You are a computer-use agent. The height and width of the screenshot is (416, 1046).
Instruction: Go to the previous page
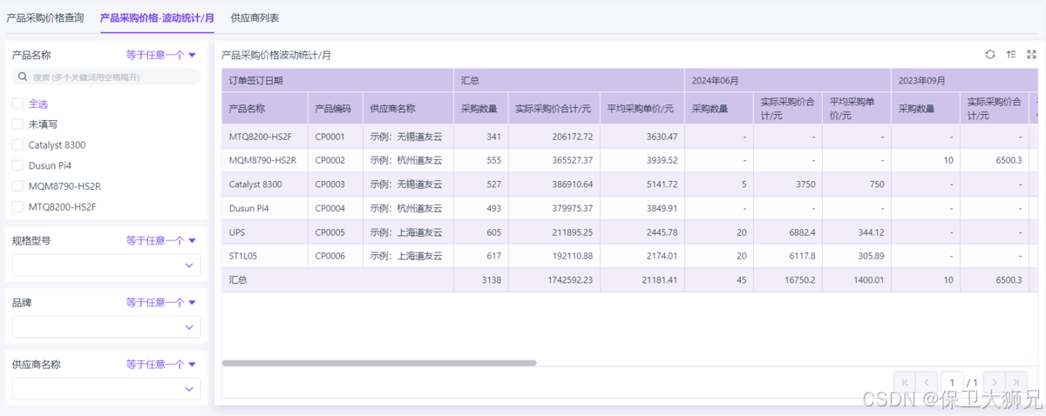tap(927, 383)
